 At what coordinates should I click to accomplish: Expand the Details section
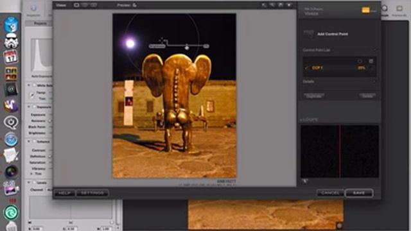[374, 81]
